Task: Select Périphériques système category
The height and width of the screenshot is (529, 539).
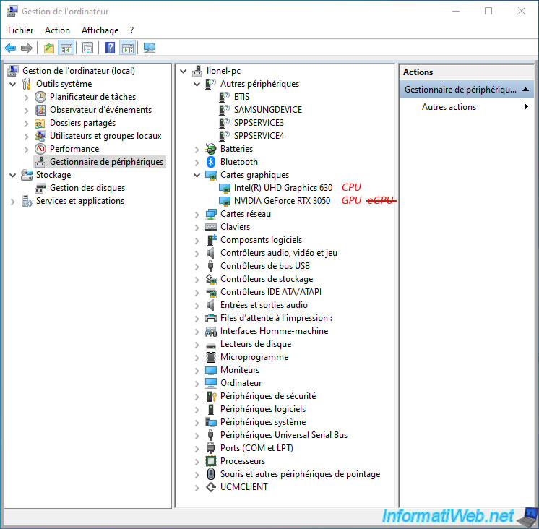Action: coord(263,422)
